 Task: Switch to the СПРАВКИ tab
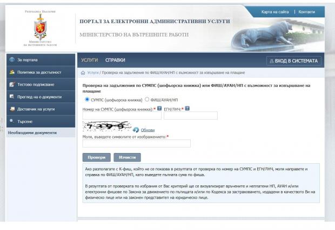pyautogui.click(x=115, y=60)
